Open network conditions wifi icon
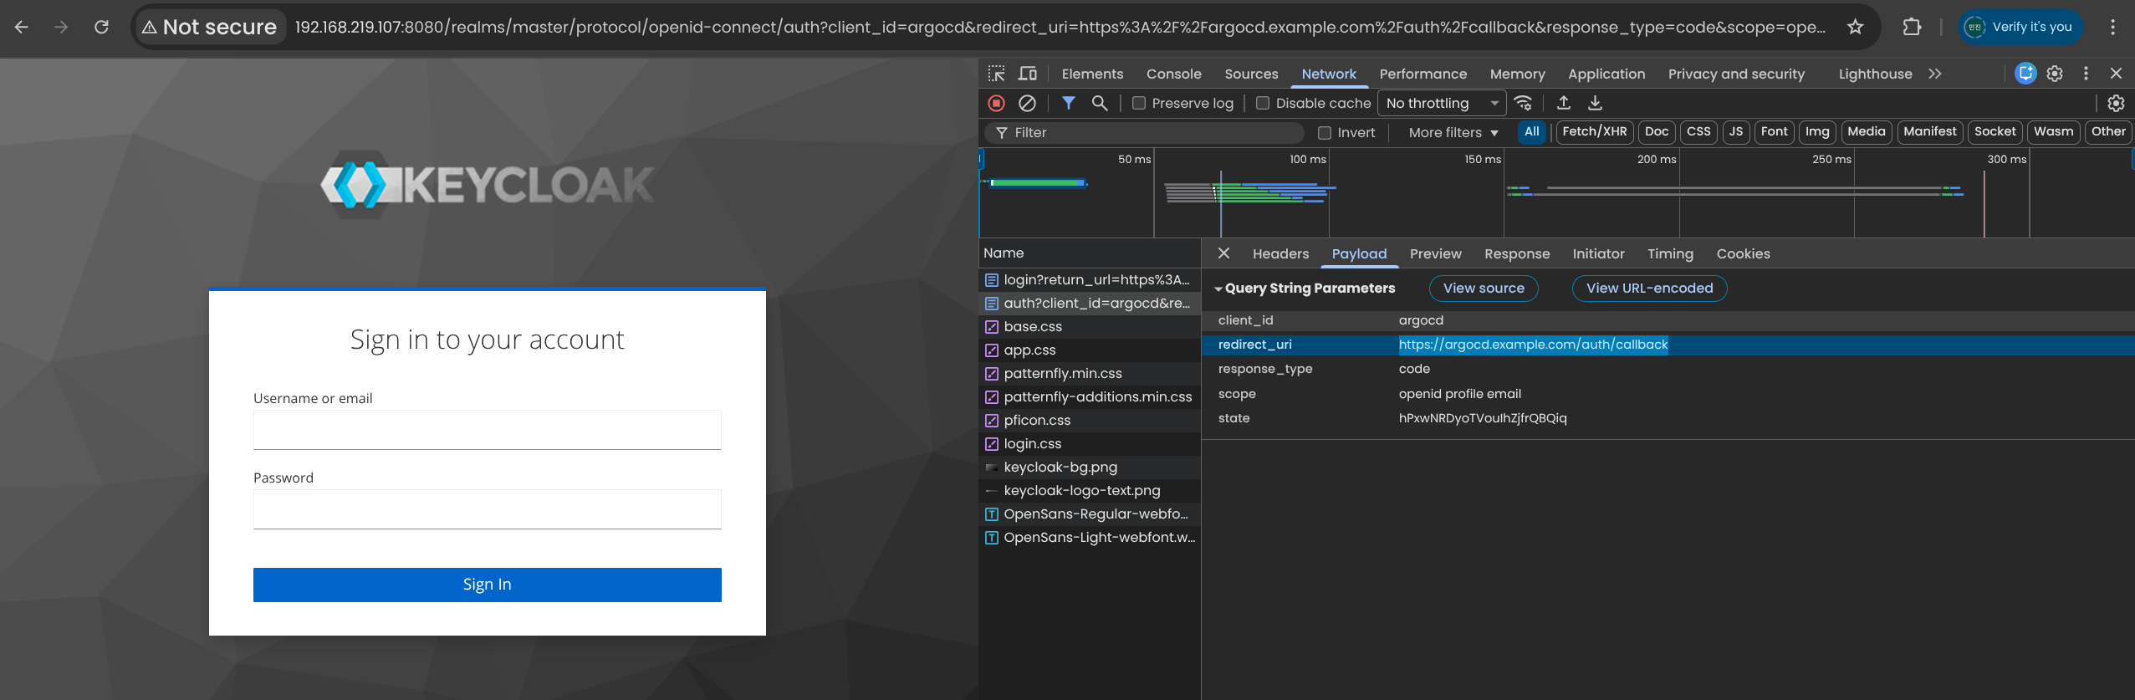Image resolution: width=2135 pixels, height=700 pixels. (x=1523, y=103)
